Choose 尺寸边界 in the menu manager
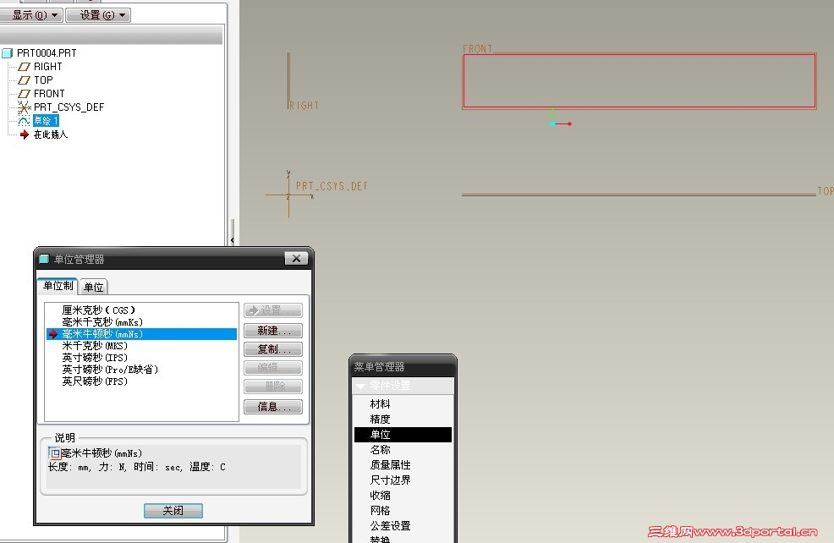Viewport: 834px width, 543px height. [x=390, y=480]
